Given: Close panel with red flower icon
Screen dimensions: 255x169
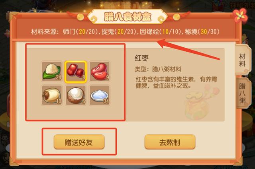Looking at the screenshot, I should (240, 16).
